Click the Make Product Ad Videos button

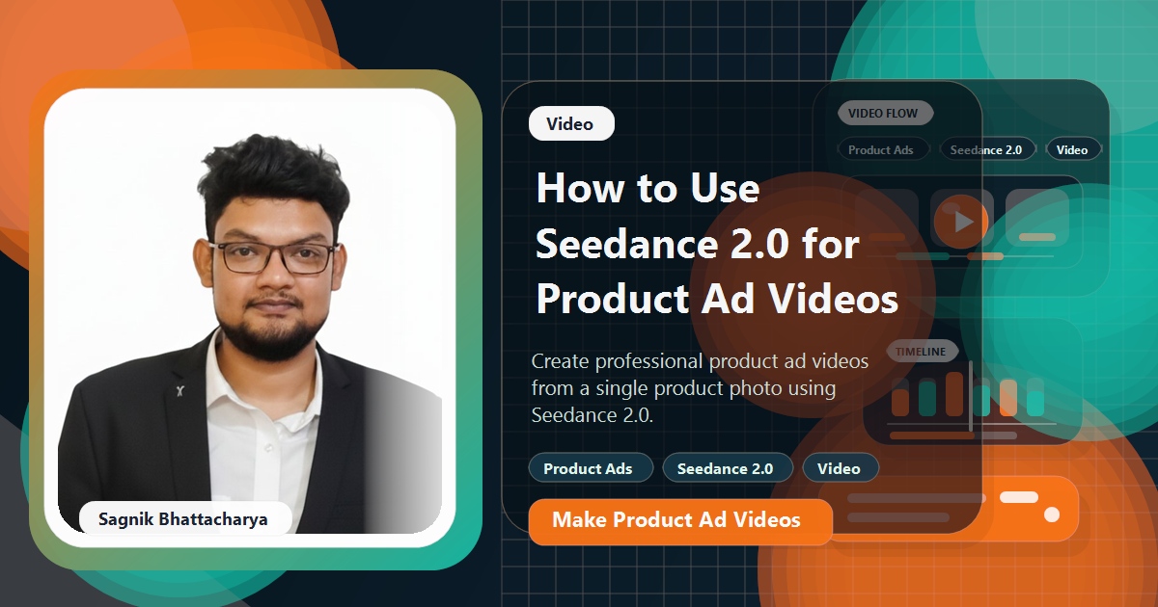(680, 521)
